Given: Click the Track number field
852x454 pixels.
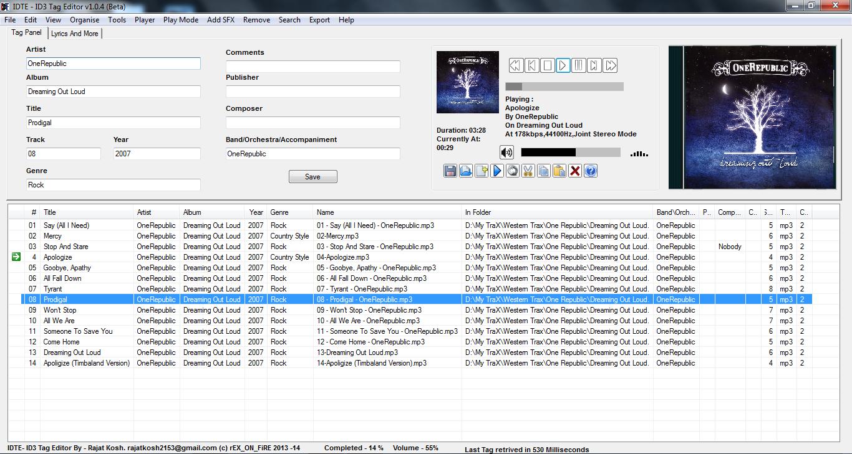Looking at the screenshot, I should 64,153.
